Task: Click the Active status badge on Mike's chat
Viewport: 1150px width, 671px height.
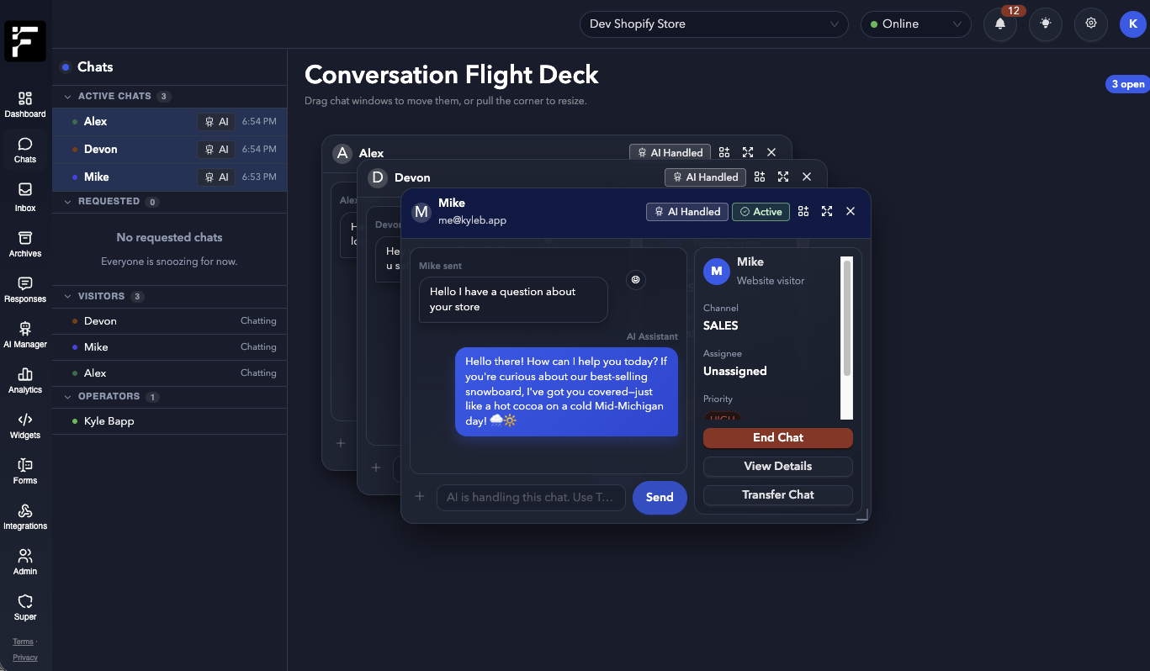Action: tap(760, 211)
